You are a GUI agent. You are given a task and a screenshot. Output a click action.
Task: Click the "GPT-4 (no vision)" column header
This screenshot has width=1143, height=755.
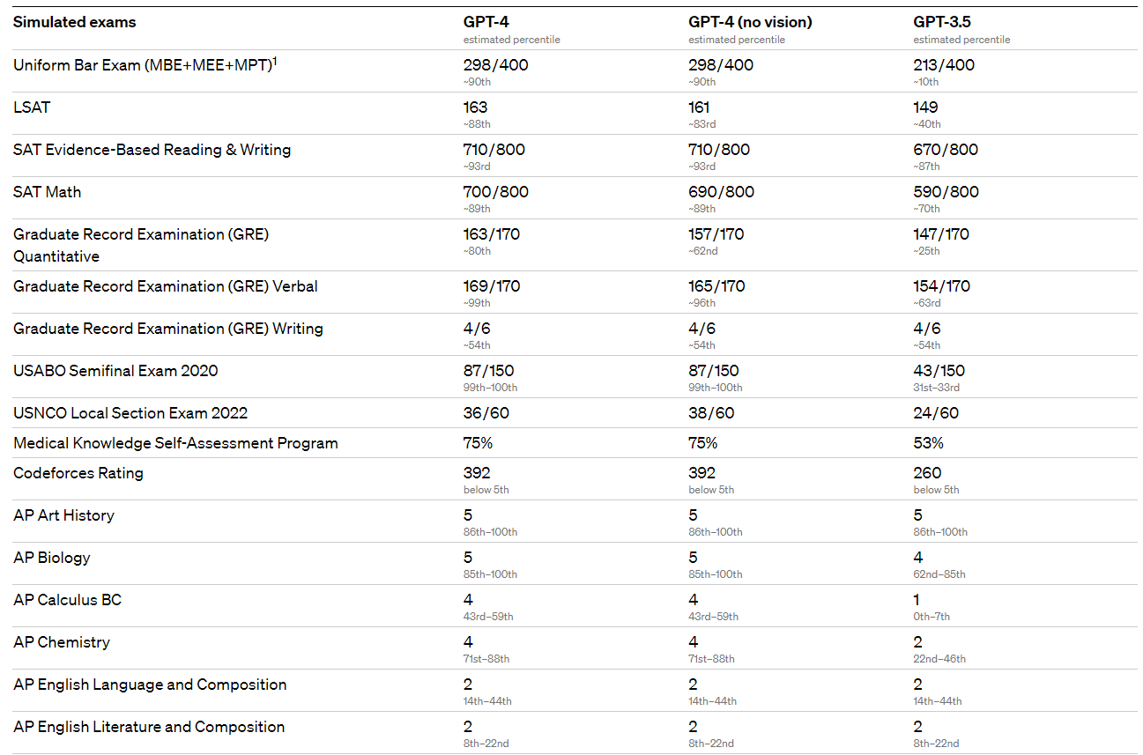point(750,22)
